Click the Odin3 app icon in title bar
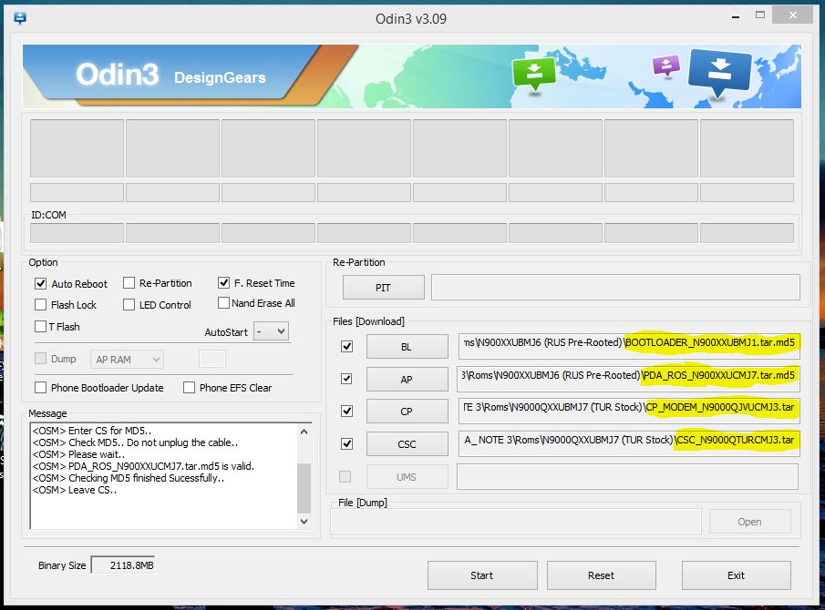The image size is (825, 610). point(21,18)
